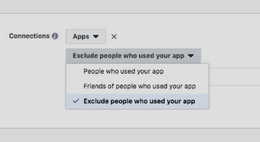Viewport: 260px width, 142px height.
Task: Pick the checked "Exclude people" list entry
Action: (x=139, y=101)
